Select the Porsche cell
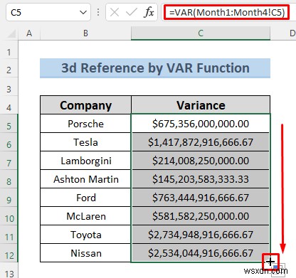Image resolution: width=296 pixels, height=278 pixels. [85, 124]
